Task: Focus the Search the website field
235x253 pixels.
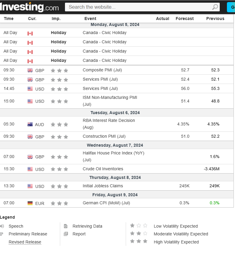Action: tap(138, 7)
